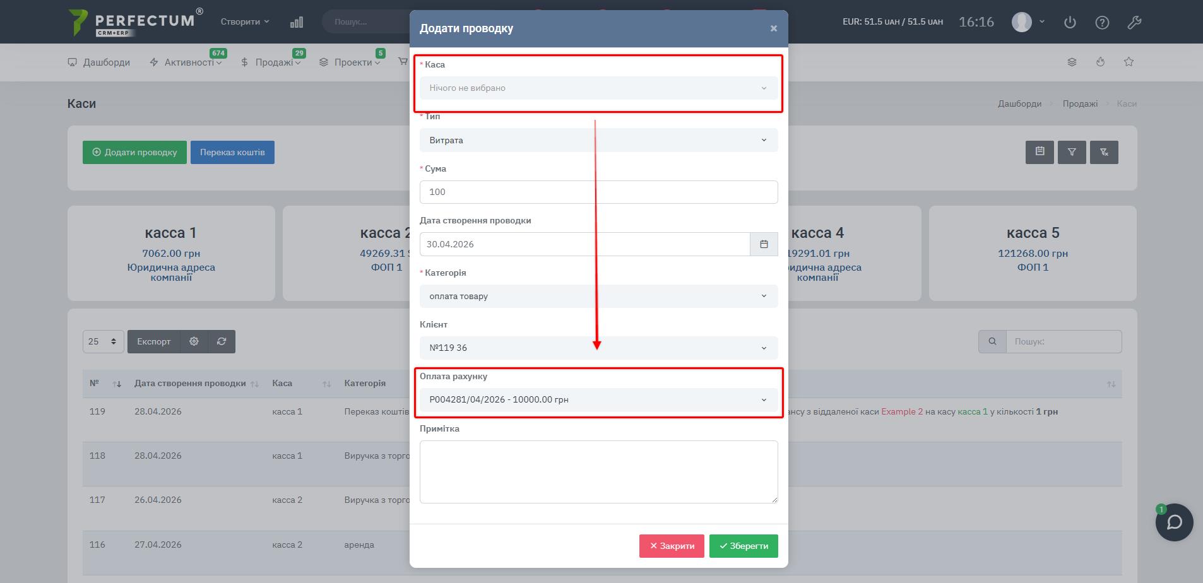This screenshot has width=1203, height=583.
Task: Open the Оплата рахунку dropdown
Action: pos(598,399)
